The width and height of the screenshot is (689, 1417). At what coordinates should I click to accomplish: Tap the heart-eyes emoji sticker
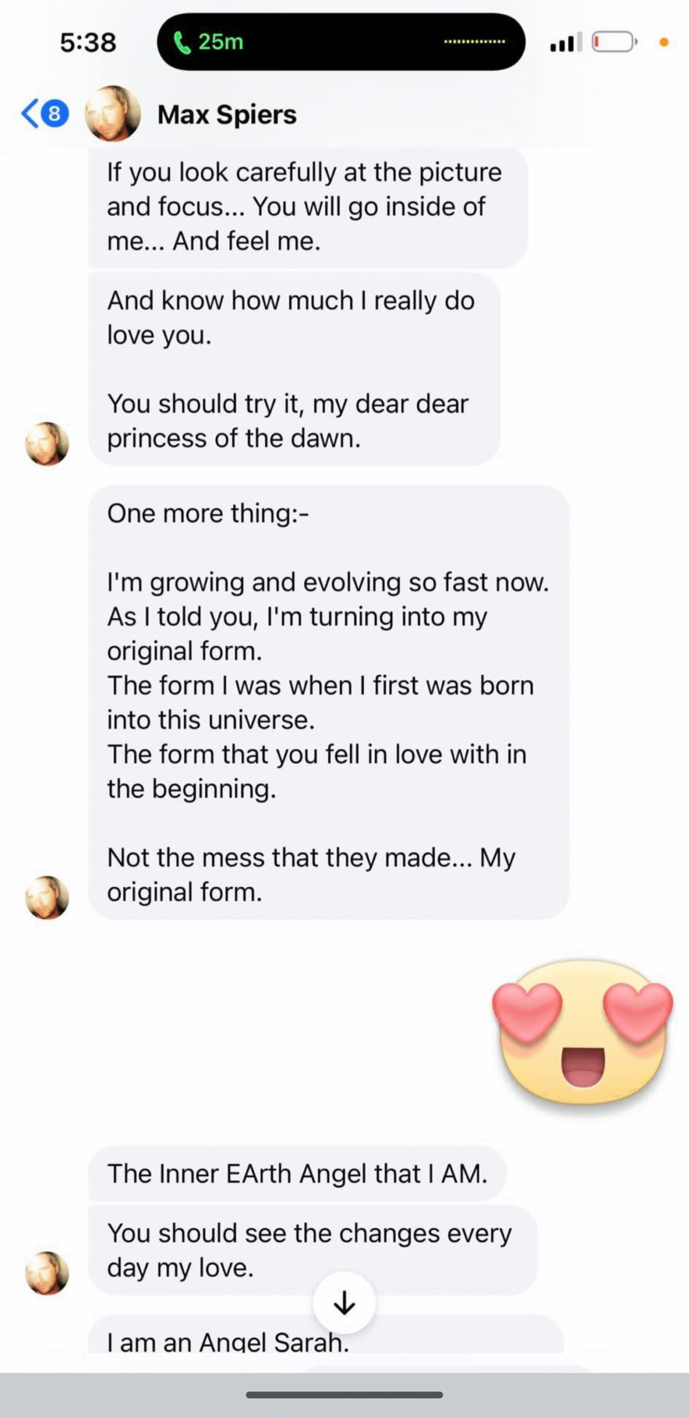(582, 1033)
